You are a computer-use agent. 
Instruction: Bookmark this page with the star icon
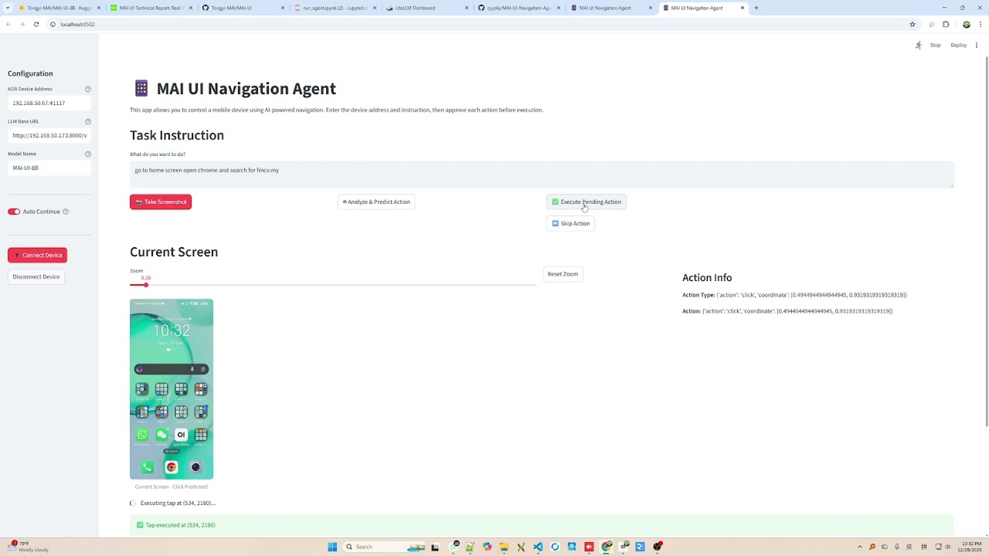point(913,24)
